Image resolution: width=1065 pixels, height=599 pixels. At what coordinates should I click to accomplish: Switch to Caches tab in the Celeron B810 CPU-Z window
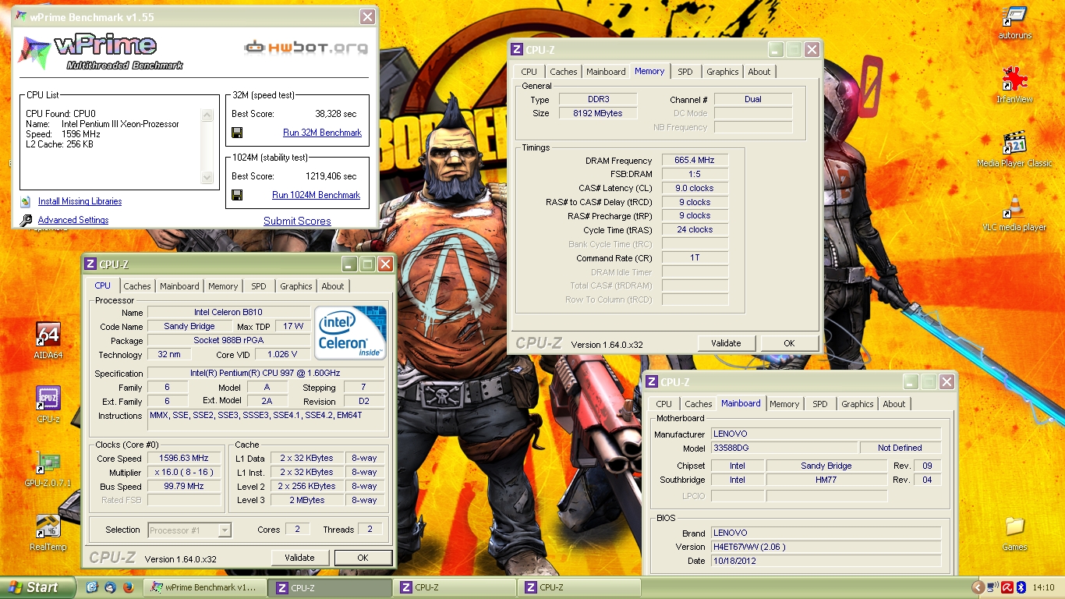(x=137, y=286)
